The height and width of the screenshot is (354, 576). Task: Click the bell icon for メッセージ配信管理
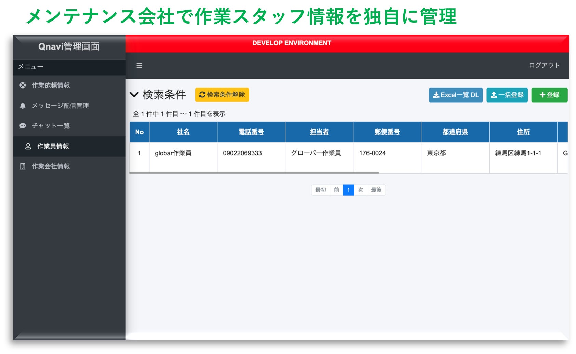point(23,106)
